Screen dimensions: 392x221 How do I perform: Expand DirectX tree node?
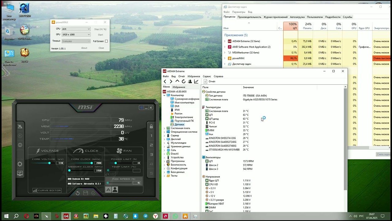(164, 154)
